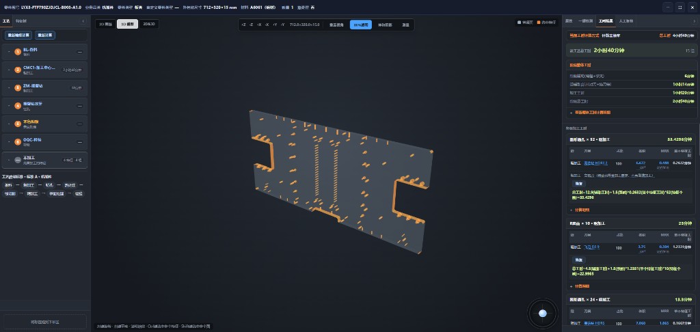The height and width of the screenshot is (332, 700).
Task: Snap view to -X axis
Action: point(267,25)
